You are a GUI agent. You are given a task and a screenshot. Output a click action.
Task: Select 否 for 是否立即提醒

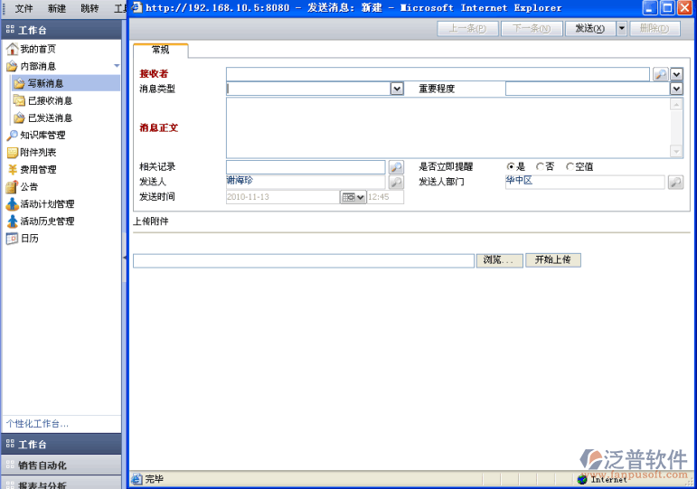[541, 167]
